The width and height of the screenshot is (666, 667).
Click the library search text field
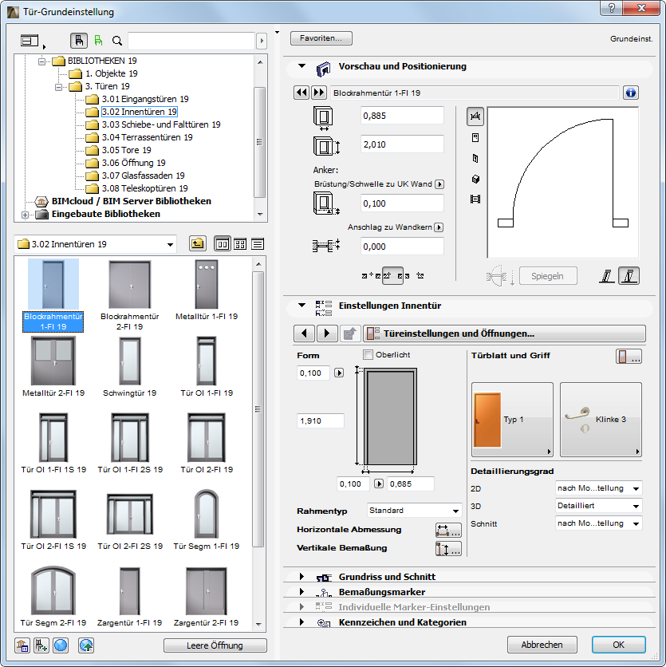(x=191, y=41)
